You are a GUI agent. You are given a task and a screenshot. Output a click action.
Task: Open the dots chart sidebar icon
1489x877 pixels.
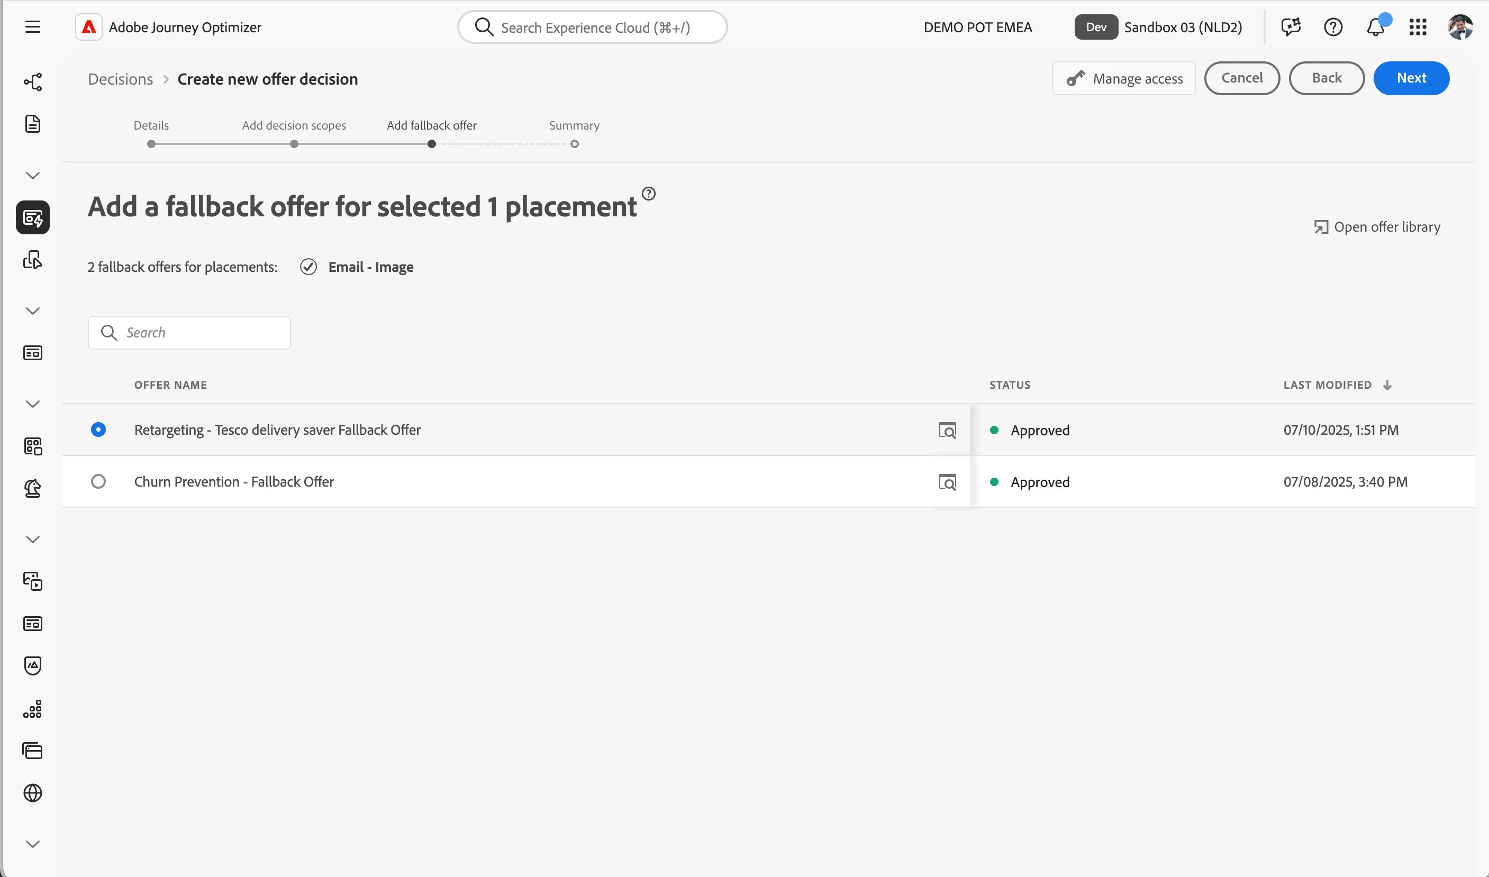coord(32,709)
